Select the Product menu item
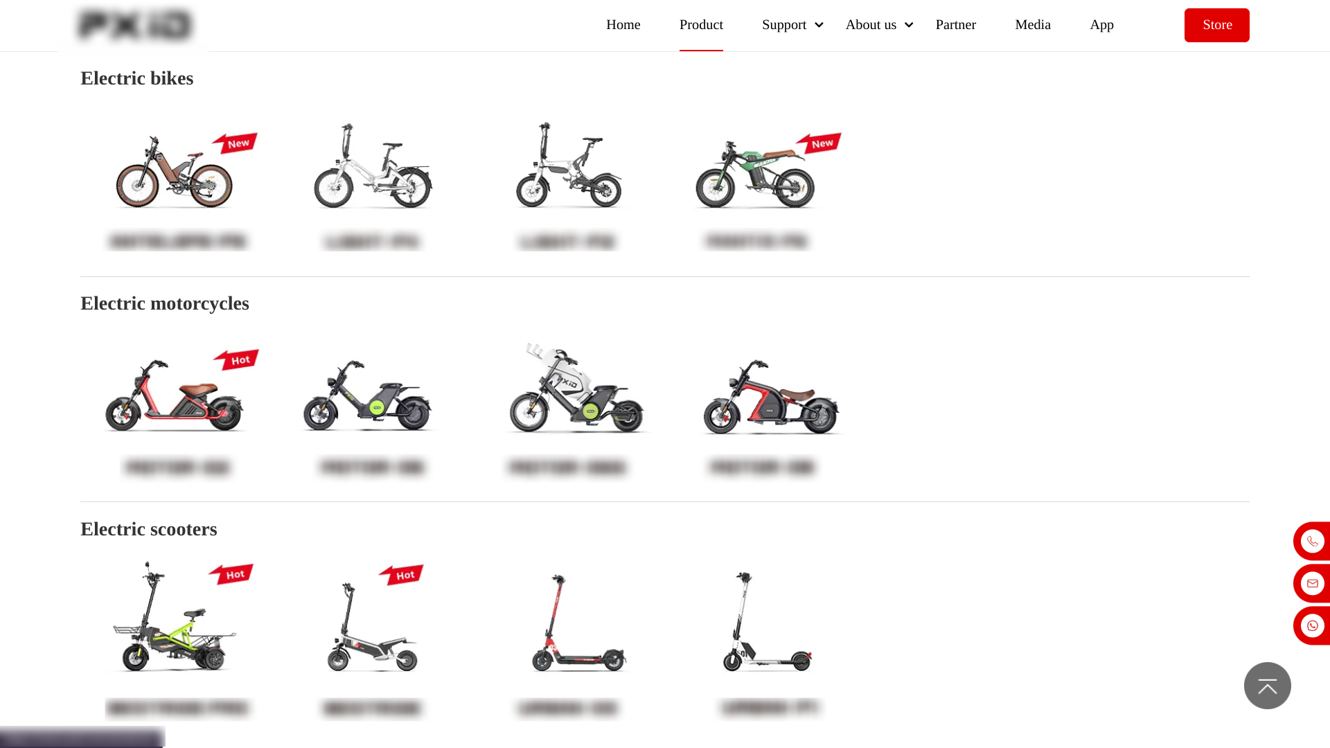Image resolution: width=1330 pixels, height=748 pixels. (x=701, y=25)
